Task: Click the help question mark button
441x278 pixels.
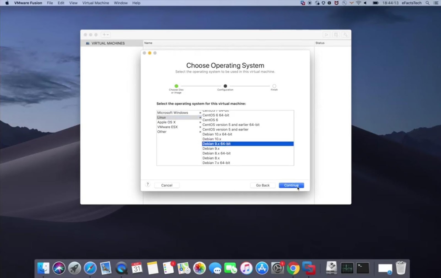Action: 148,185
